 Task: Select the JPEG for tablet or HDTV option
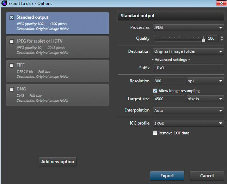click(57, 47)
